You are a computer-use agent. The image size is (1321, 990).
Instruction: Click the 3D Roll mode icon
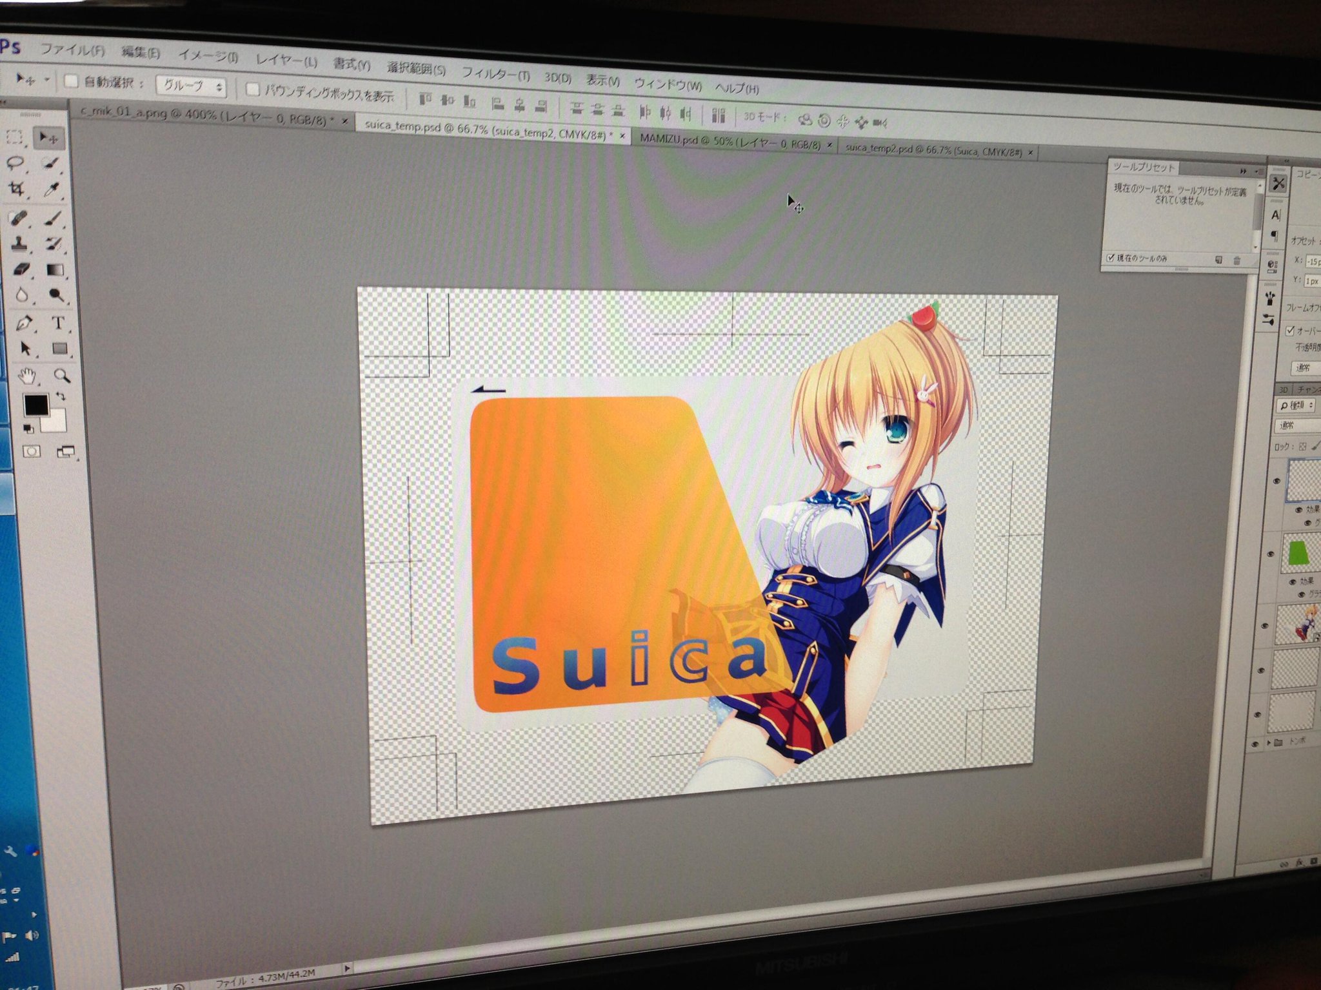coord(823,121)
